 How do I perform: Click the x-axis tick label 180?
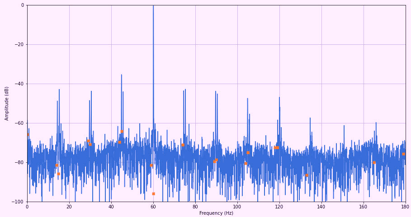(406, 207)
